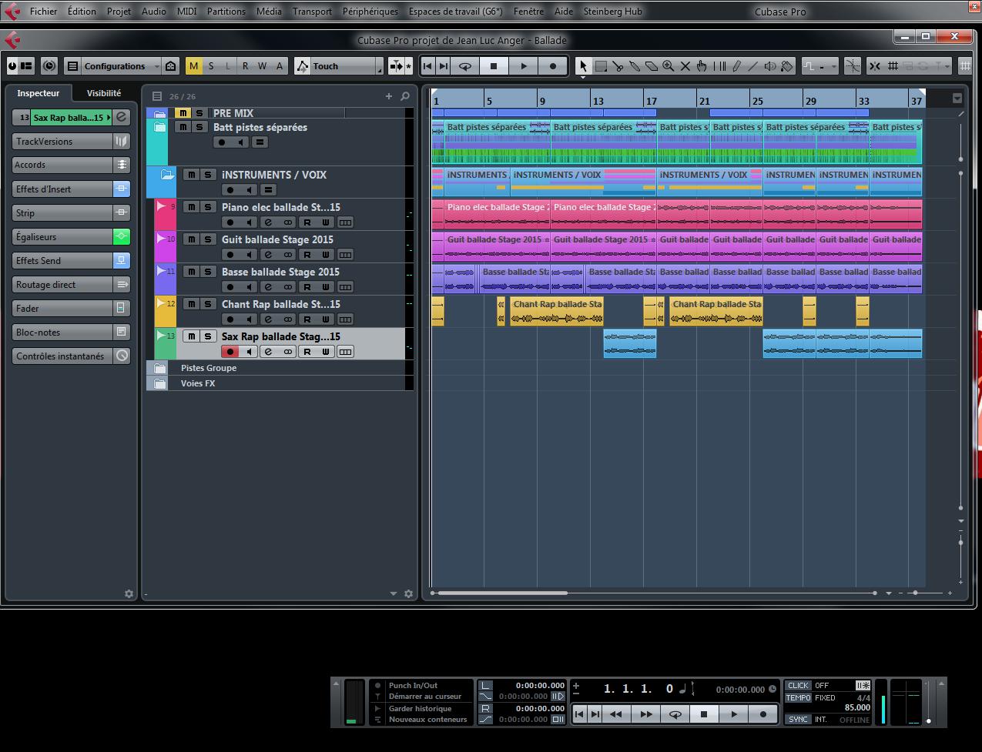982x752 pixels.
Task: Click the Constrain Delay Compensation icon
Action: (50, 66)
